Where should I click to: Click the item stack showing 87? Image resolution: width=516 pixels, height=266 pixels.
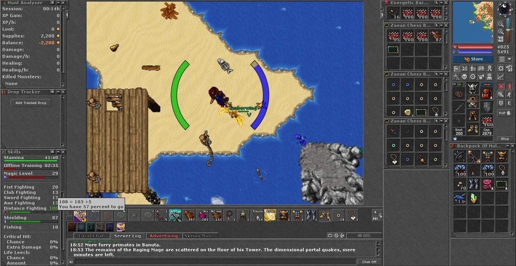click(x=435, y=36)
